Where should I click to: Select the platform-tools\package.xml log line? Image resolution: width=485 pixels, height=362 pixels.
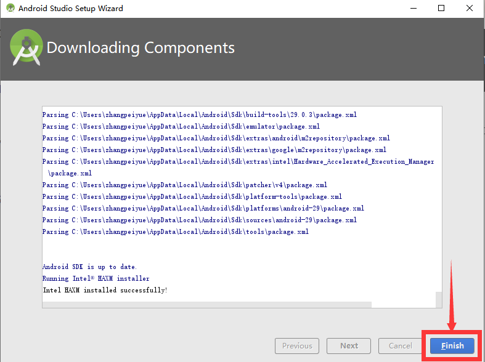coord(192,196)
